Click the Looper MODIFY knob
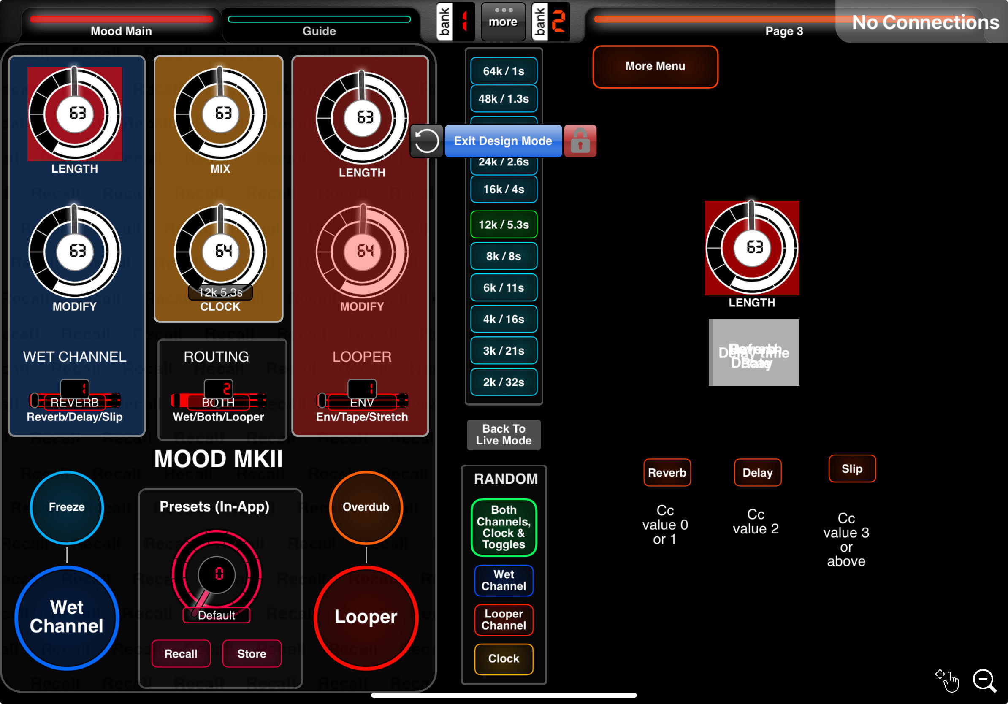 [362, 252]
